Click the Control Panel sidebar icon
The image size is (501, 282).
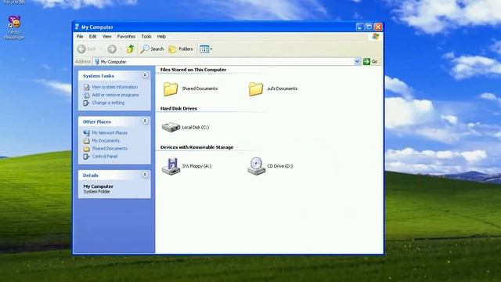86,157
